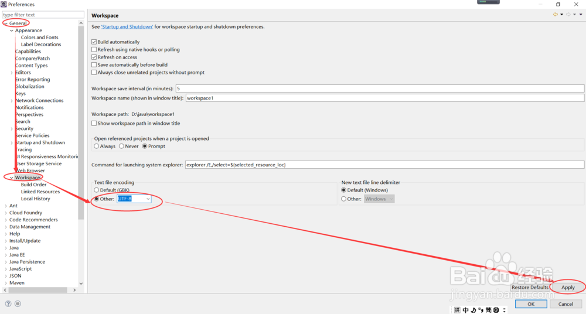Select Local History tree item
The height and width of the screenshot is (314, 586).
coord(36,199)
